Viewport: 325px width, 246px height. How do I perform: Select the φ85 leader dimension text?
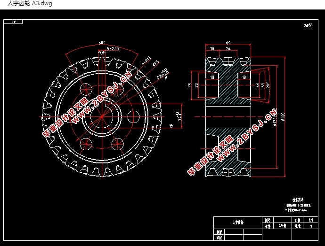pyautogui.click(x=155, y=63)
